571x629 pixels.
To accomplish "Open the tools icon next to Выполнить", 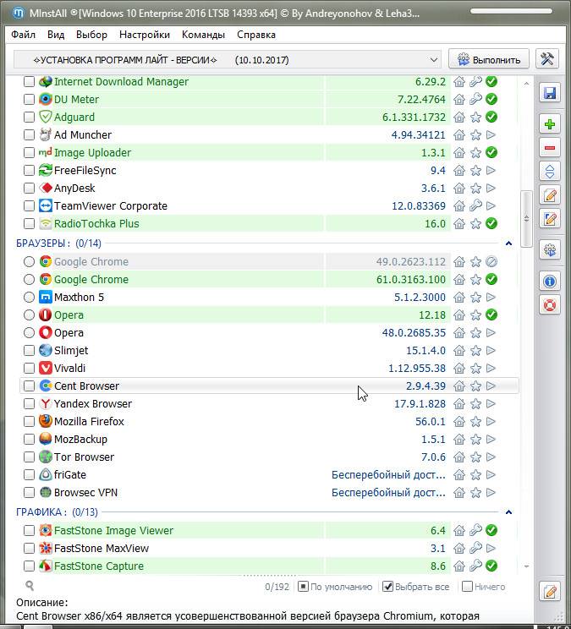I will click(x=547, y=59).
